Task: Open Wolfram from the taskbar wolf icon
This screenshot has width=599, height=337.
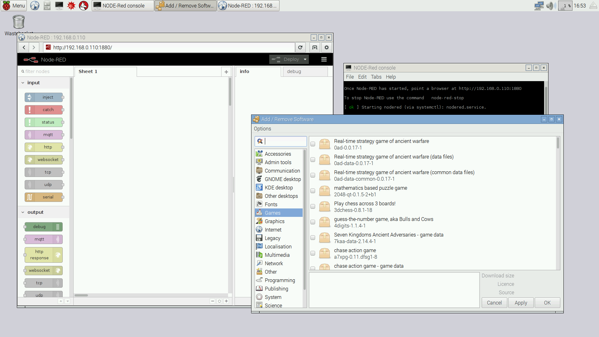Action: pos(84,6)
